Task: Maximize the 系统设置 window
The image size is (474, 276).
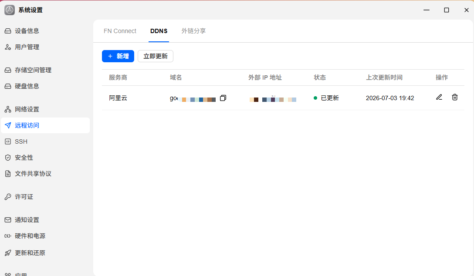Action: (447, 10)
